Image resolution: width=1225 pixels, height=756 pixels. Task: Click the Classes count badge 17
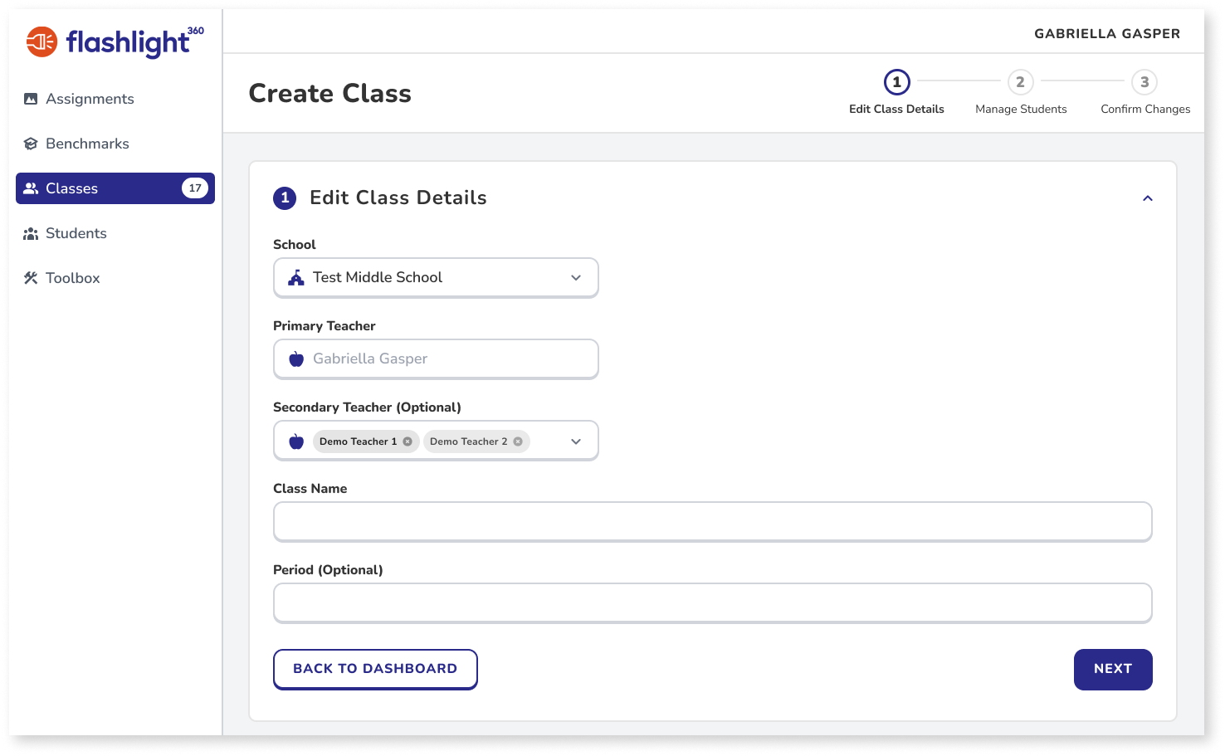[195, 188]
